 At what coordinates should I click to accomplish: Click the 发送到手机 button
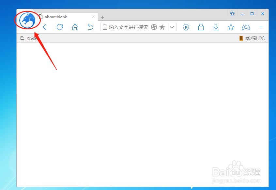point(252,38)
